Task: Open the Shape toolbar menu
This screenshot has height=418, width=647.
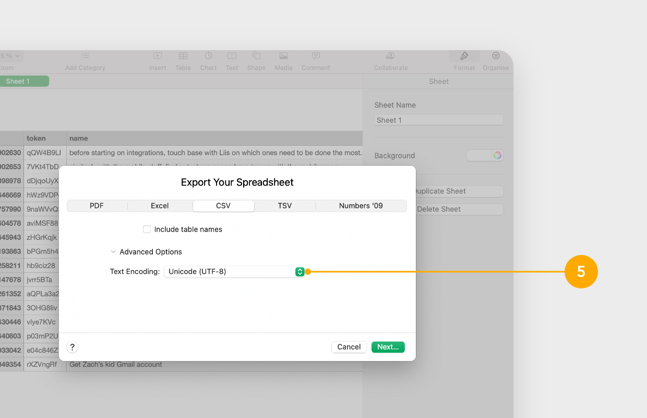Action: (256, 56)
